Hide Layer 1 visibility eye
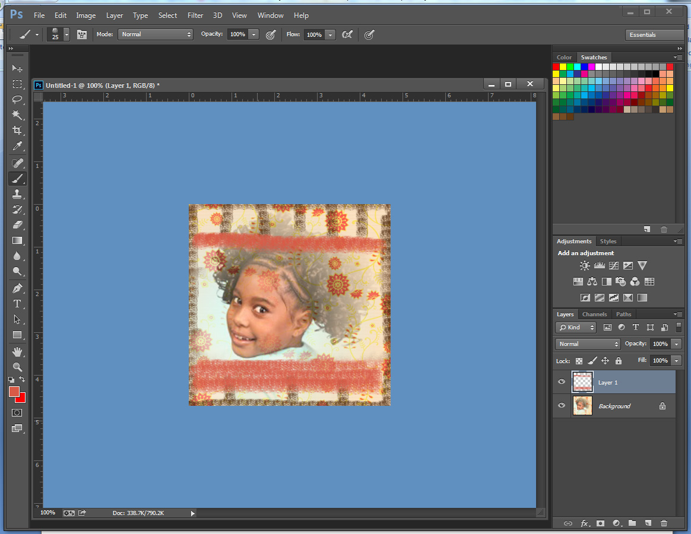This screenshot has width=691, height=534. pos(562,382)
